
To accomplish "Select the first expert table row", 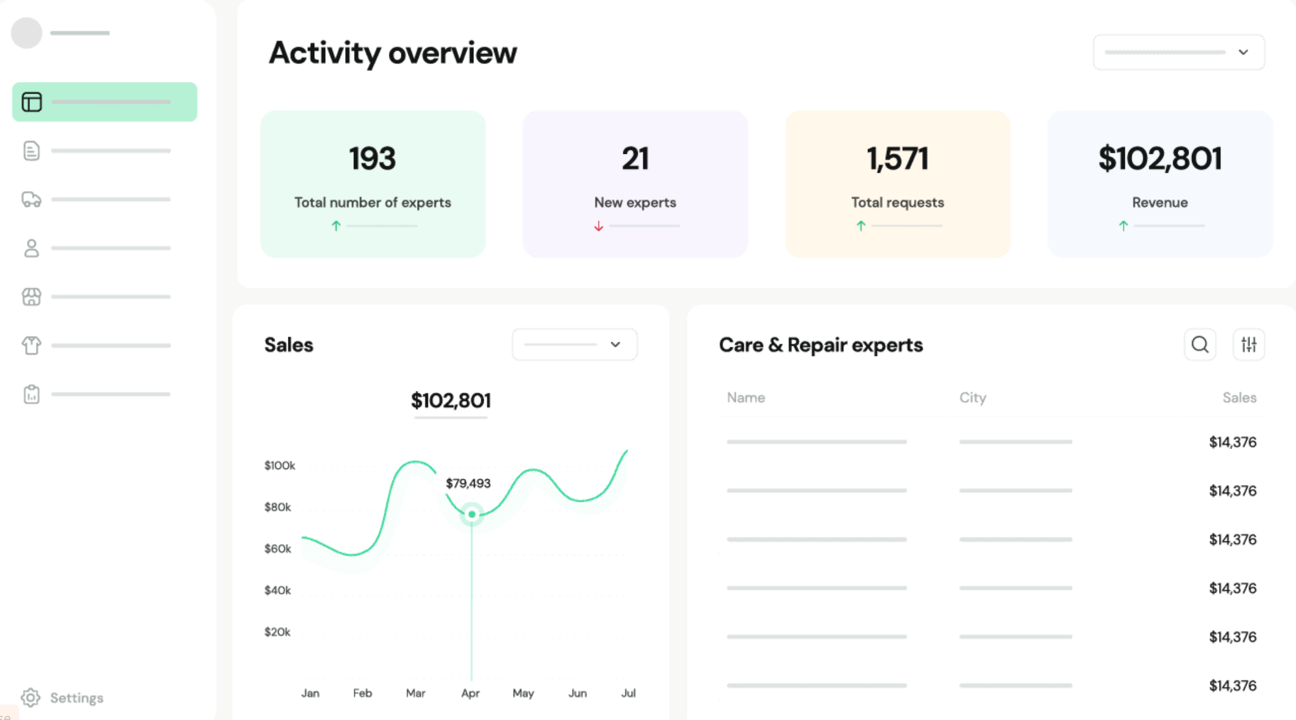I will [x=991, y=442].
